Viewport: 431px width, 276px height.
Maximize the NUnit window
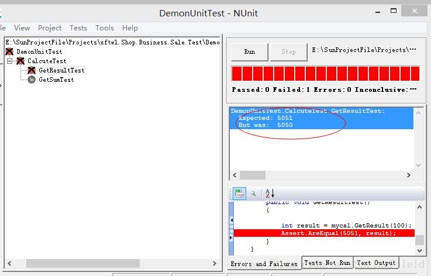pyautogui.click(x=394, y=11)
